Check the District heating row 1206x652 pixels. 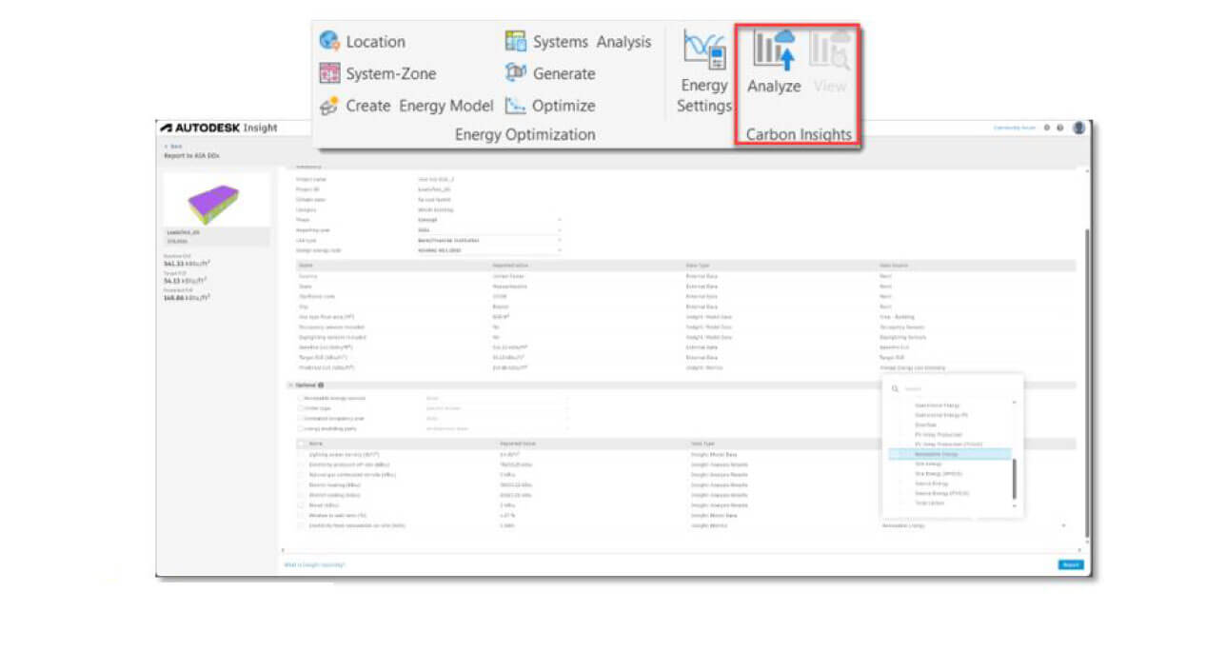point(302,485)
